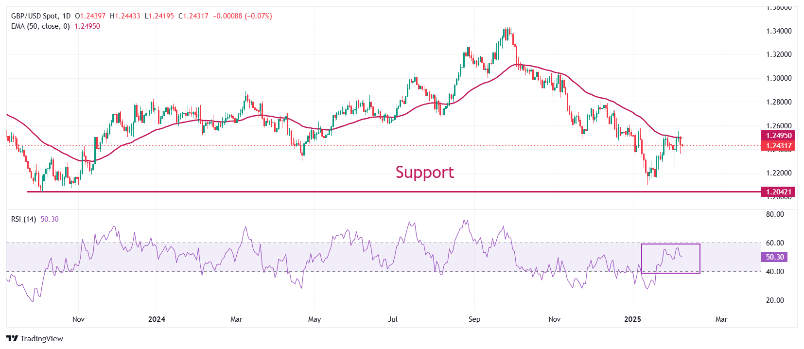
Task: Click the EMA (50, close, 0) indicator label
Action: click(40, 26)
